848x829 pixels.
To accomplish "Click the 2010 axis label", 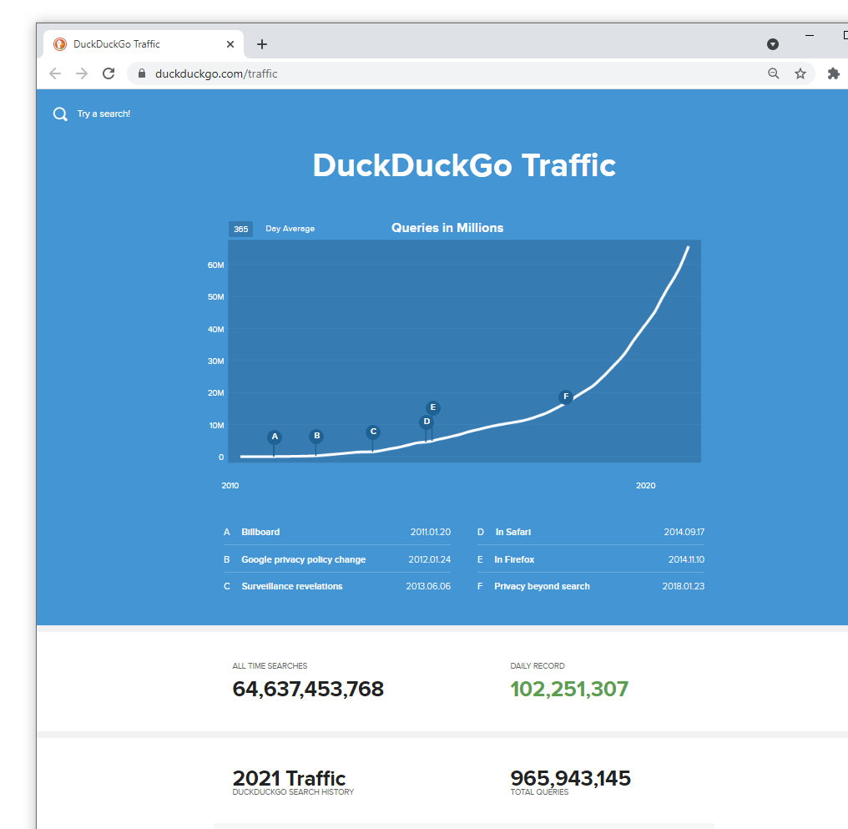I will (230, 486).
